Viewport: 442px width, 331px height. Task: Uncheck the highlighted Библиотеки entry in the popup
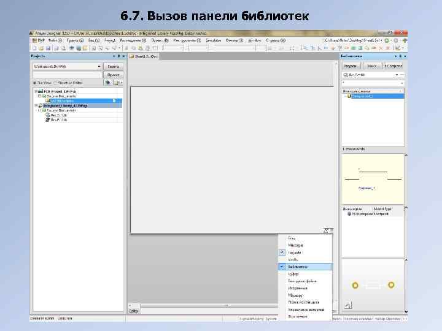(282, 267)
